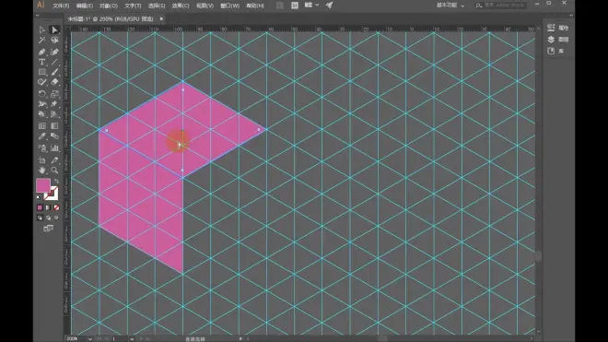Select the Width/Warp tool

click(42, 104)
